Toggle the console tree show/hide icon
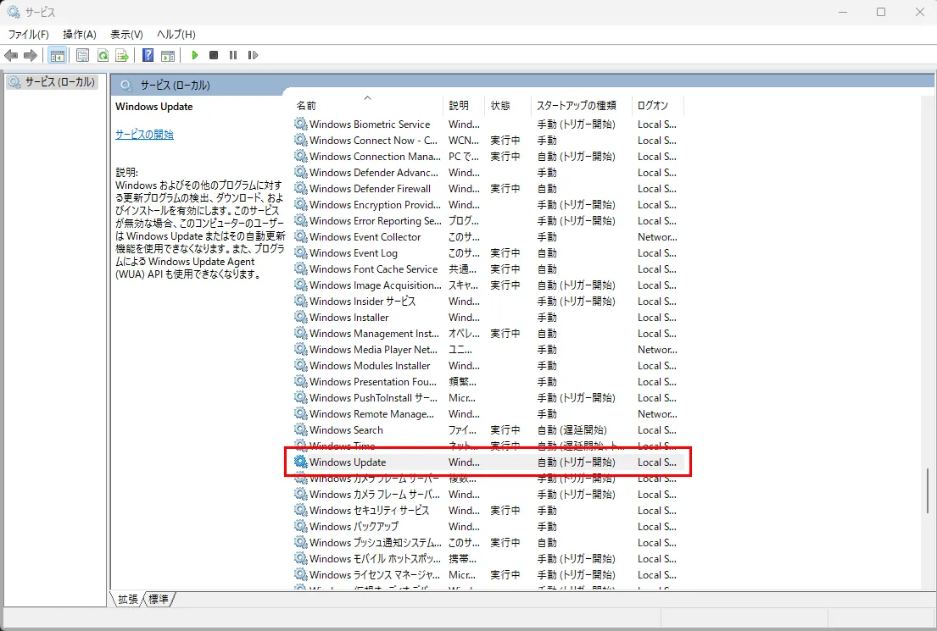The width and height of the screenshot is (937, 631). coord(58,56)
